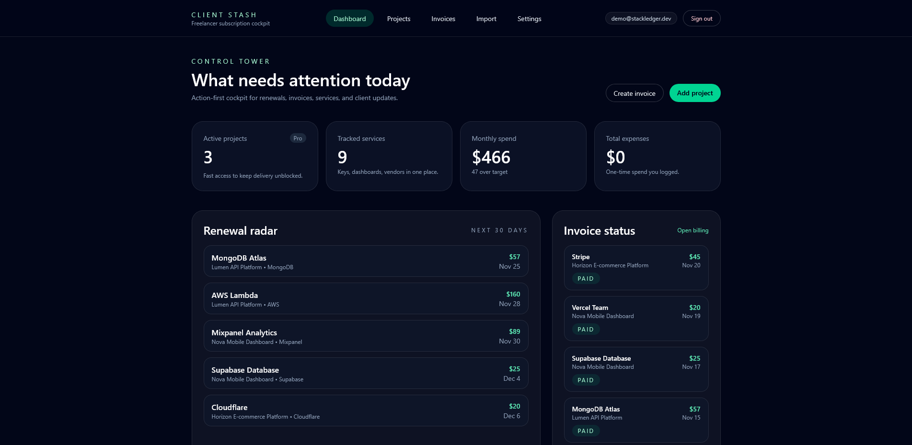Open the Stripe invoice card

click(636, 268)
